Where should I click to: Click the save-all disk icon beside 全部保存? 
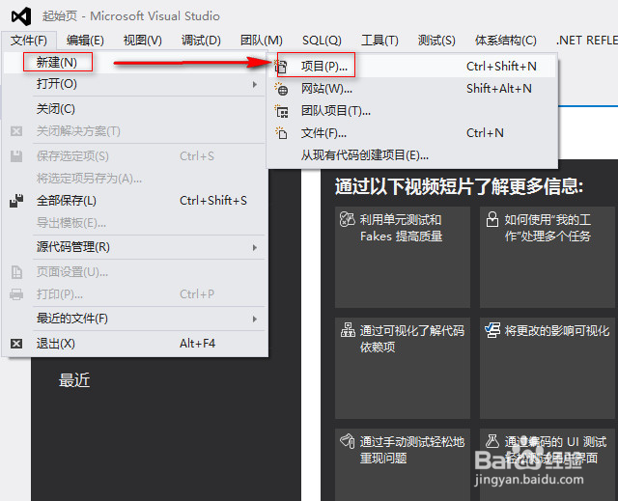click(x=16, y=201)
